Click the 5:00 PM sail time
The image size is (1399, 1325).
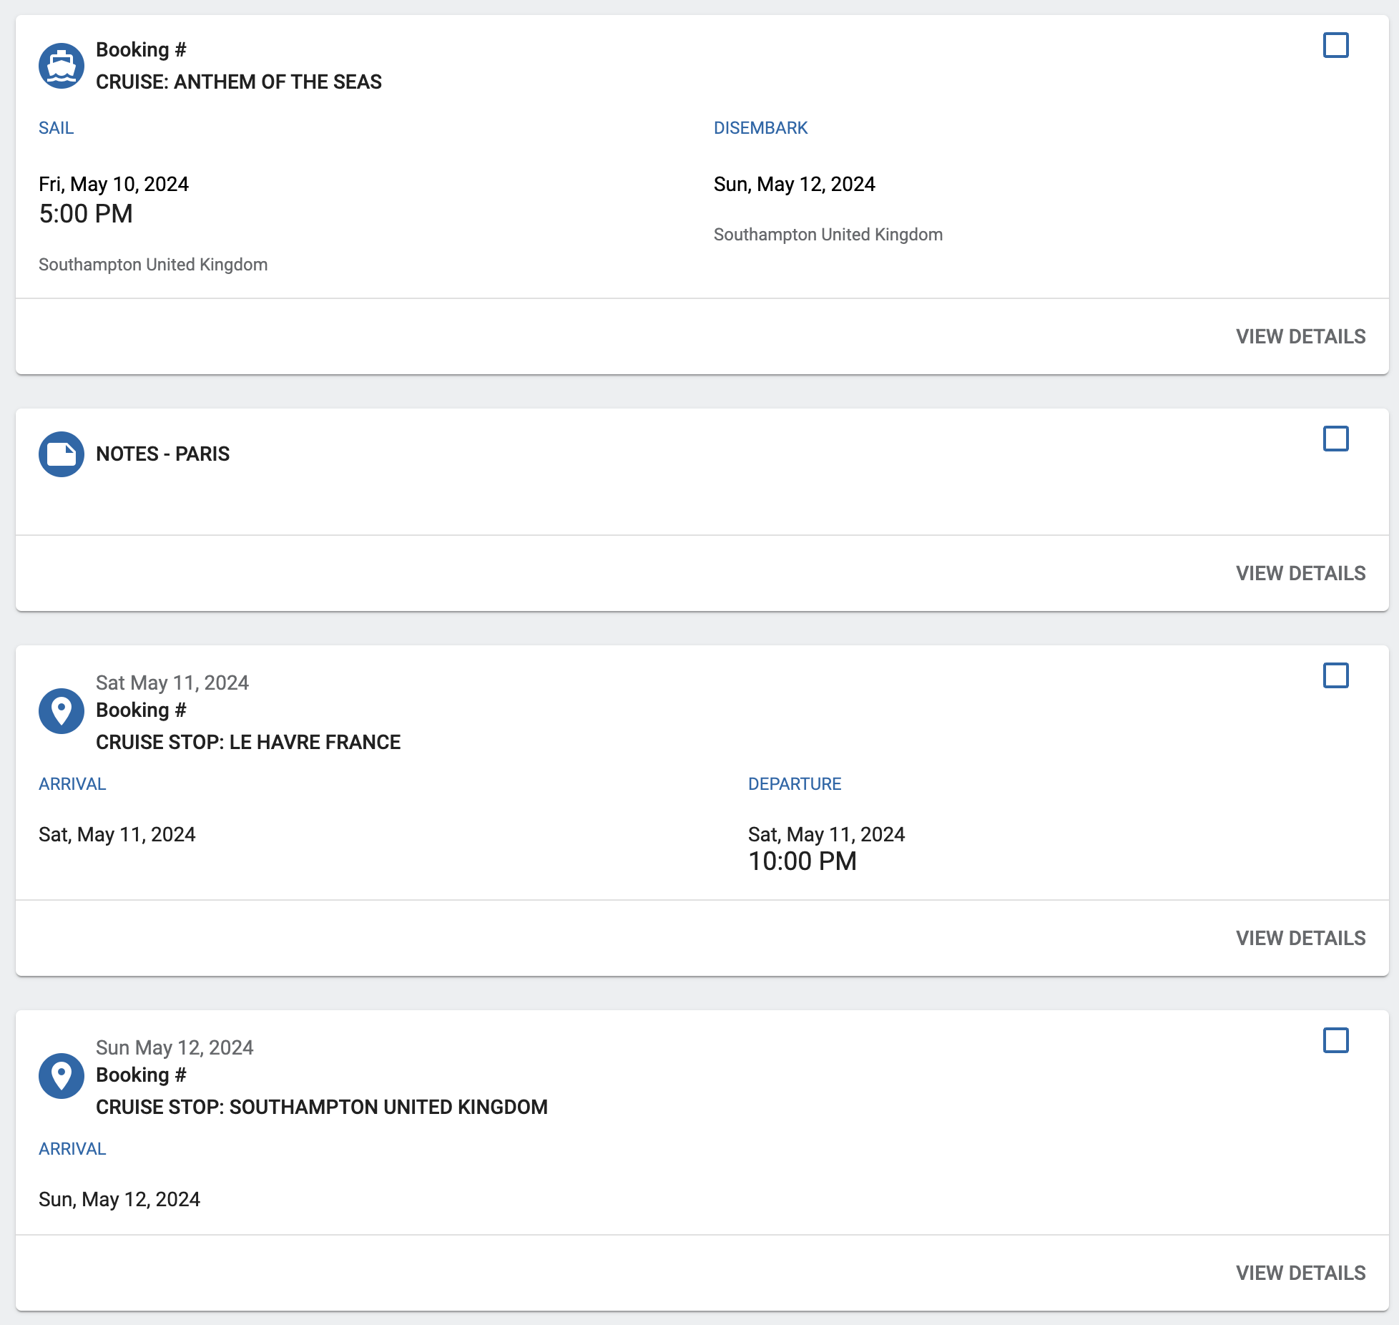click(x=86, y=214)
